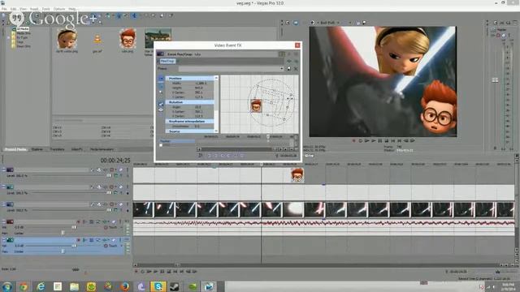Click Show Properties icon in Pan/Crop
This screenshot has width=520, height=292.
click(161, 79)
